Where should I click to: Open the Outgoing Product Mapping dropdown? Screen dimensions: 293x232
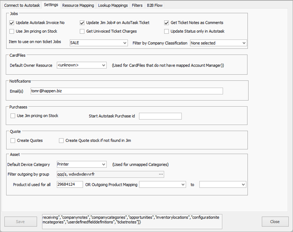coord(162,185)
